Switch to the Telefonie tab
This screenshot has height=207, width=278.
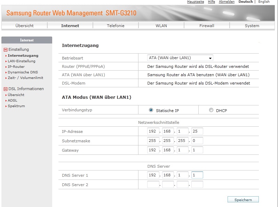tap(116, 26)
